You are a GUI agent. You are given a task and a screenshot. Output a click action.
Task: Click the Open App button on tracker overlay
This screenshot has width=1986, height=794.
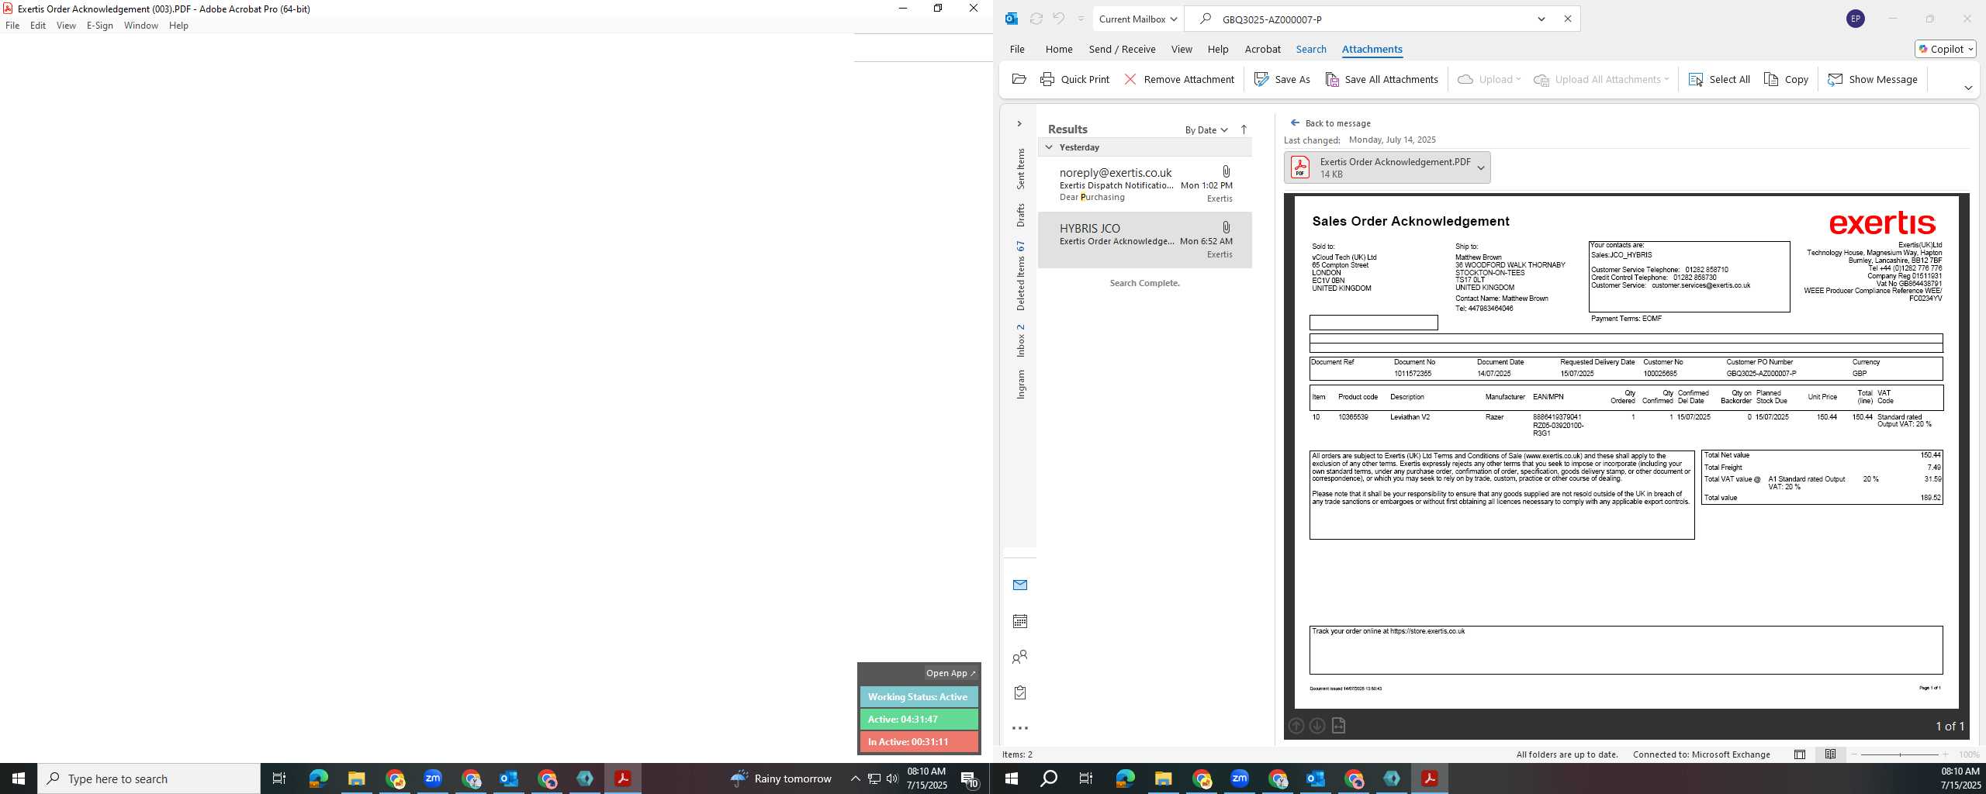click(950, 673)
